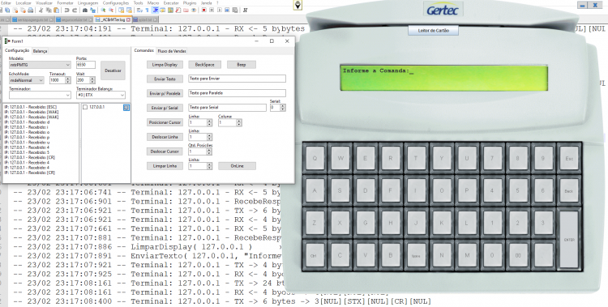Toggle word wrap icon in Notepad++ toolbar
The height and width of the screenshot is (307, 608).
coord(139,10)
